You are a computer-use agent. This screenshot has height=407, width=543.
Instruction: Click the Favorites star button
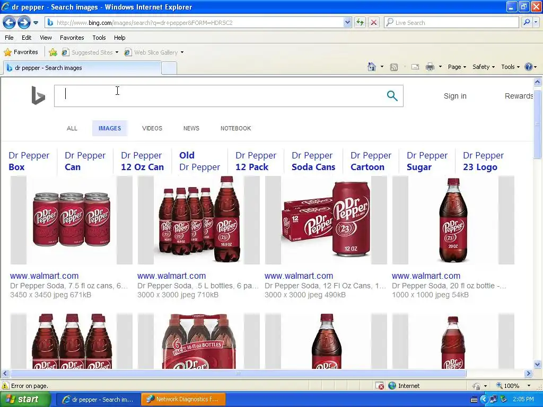point(21,52)
